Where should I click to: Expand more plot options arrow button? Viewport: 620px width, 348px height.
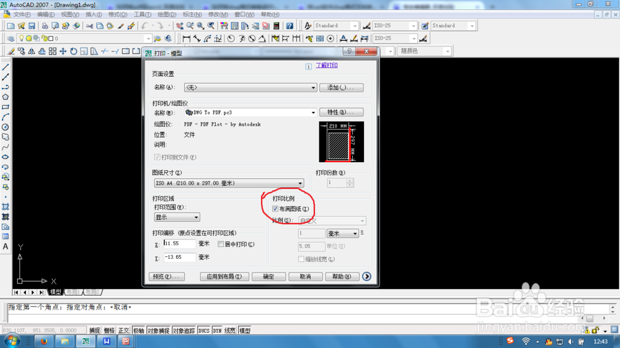366,277
